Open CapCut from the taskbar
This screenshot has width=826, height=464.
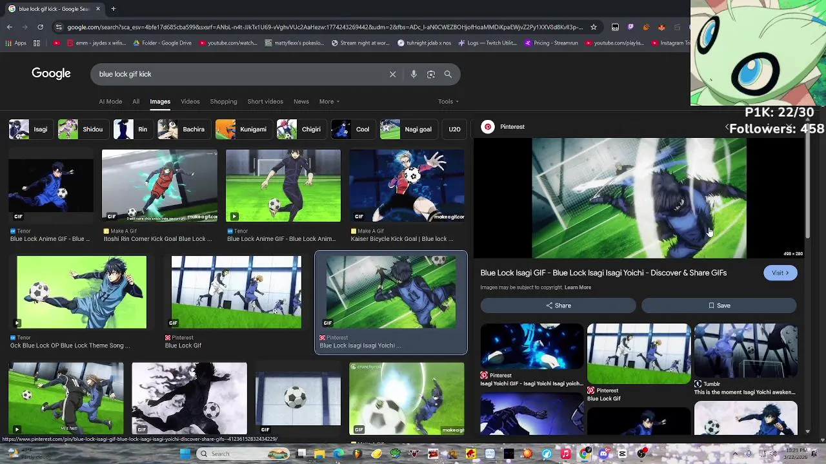pyautogui.click(x=622, y=454)
